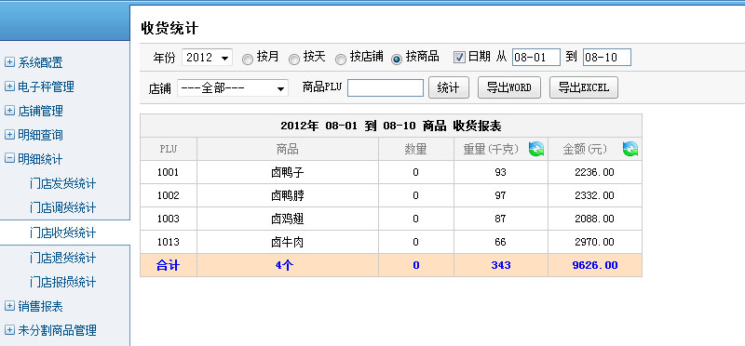Click PLU cell 1013
The width and height of the screenshot is (745, 346).
tap(169, 242)
